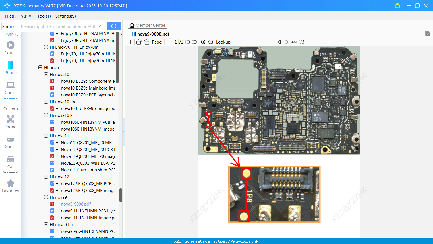This screenshot has width=433, height=244.
Task: Collapse the Hi nova10 node
Action: coord(46,75)
